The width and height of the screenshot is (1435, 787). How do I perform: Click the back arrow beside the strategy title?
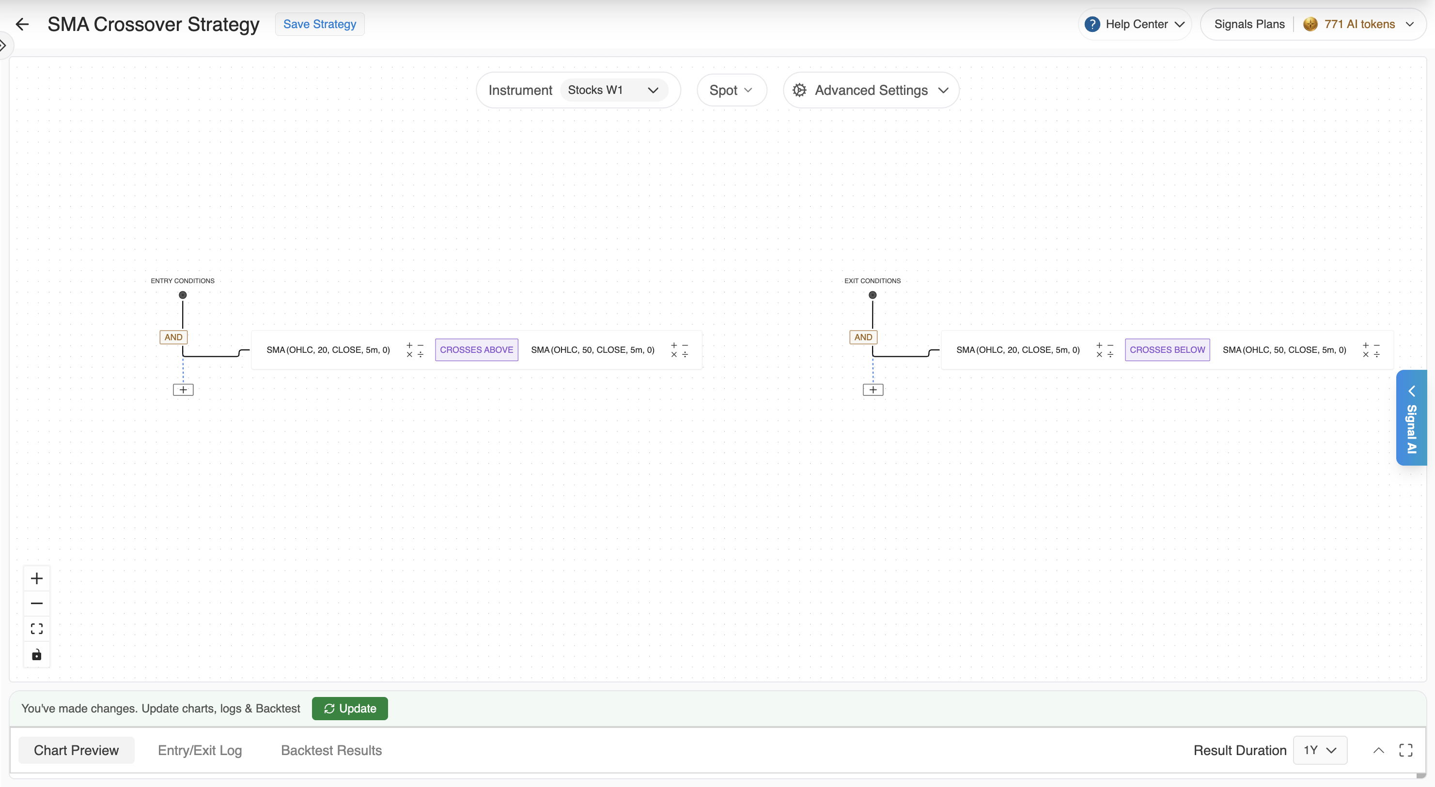[x=22, y=24]
